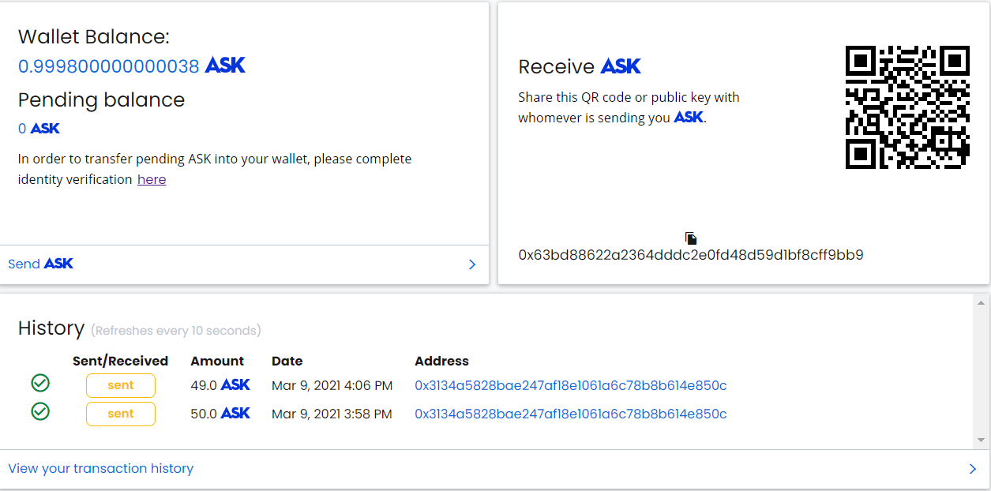This screenshot has width=991, height=491.
Task: Click date 'Mar 9, 2021 4:06 PM'
Action: tap(332, 385)
